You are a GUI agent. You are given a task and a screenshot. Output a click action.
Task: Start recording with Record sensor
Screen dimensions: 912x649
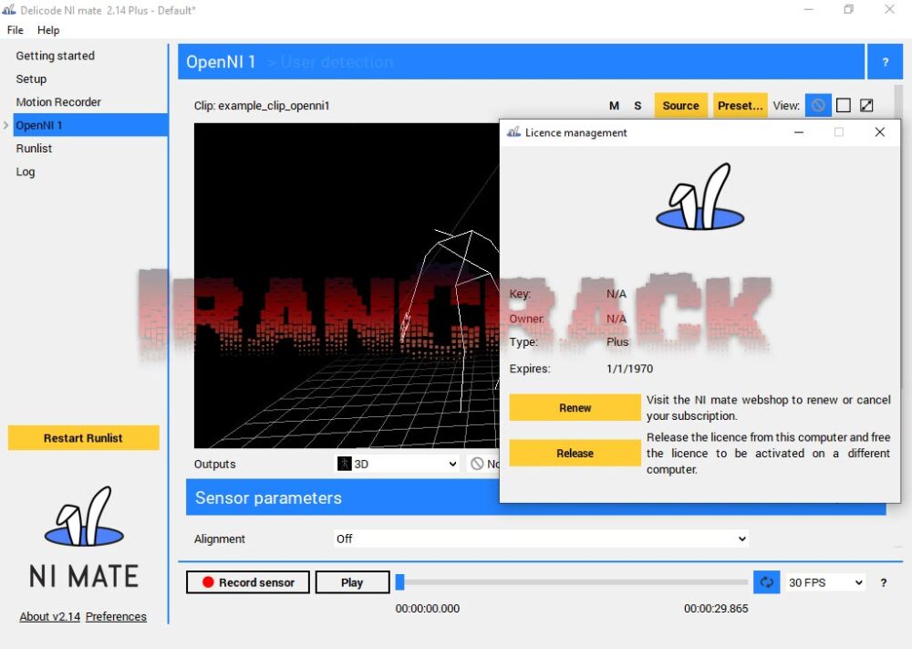click(x=248, y=582)
